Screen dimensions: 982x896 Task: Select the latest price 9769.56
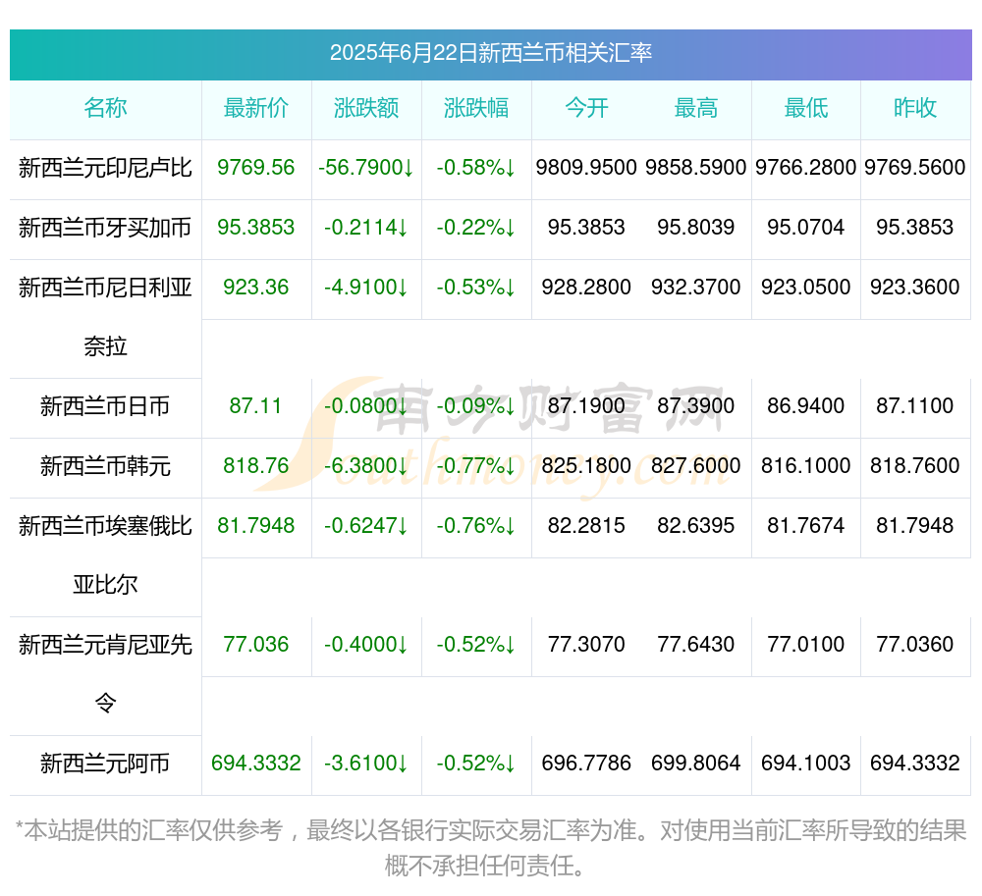(256, 168)
